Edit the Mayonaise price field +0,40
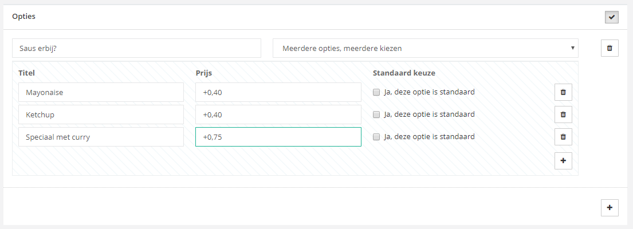 coord(278,92)
